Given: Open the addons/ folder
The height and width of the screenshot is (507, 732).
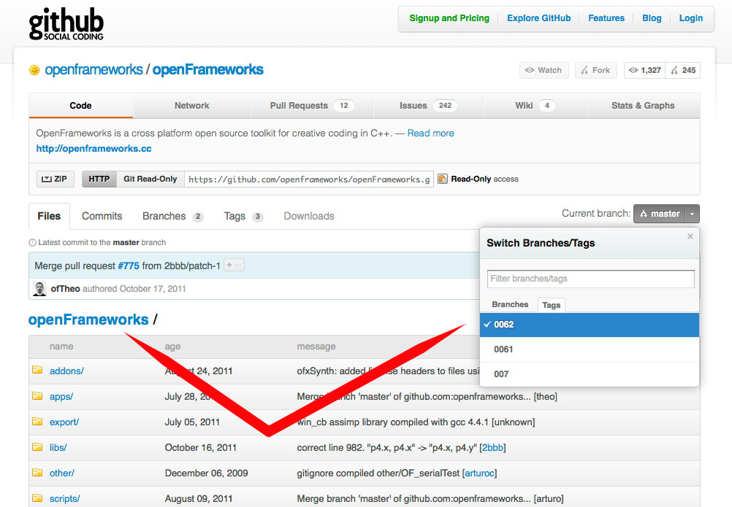Looking at the screenshot, I should point(66,371).
